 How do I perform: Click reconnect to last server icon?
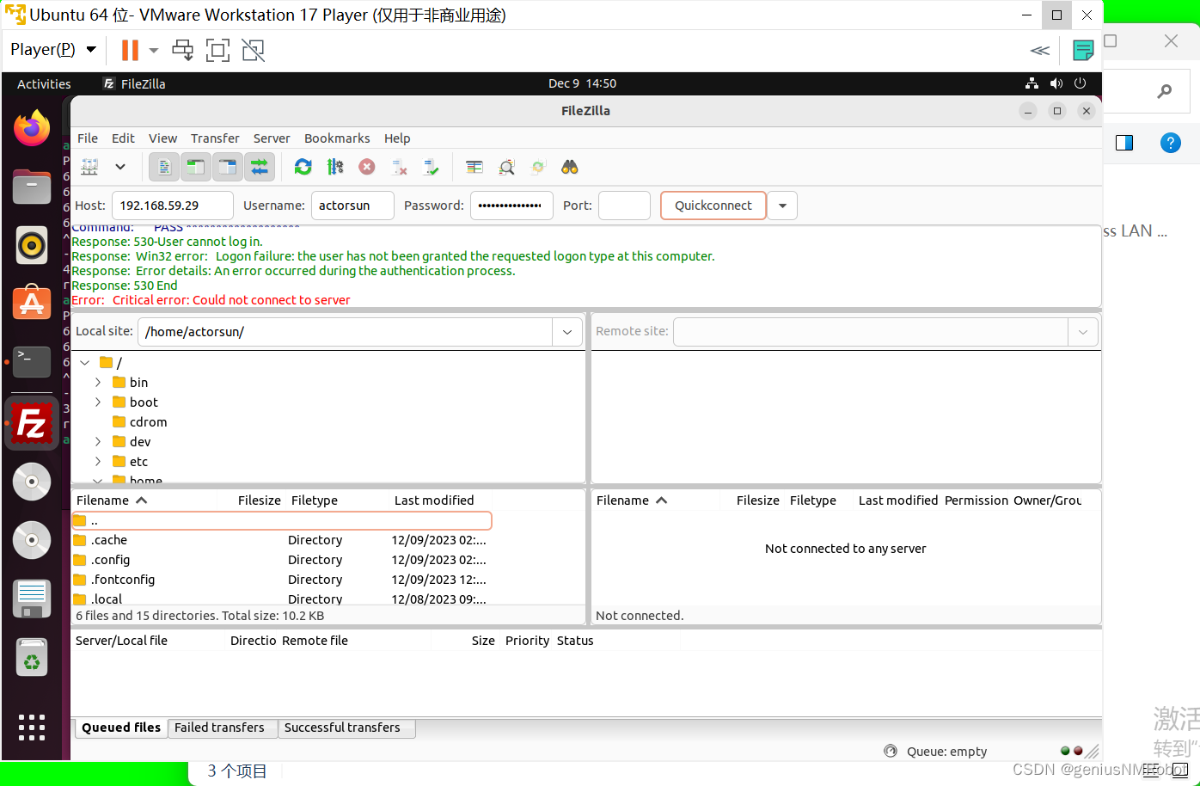click(x=431, y=167)
